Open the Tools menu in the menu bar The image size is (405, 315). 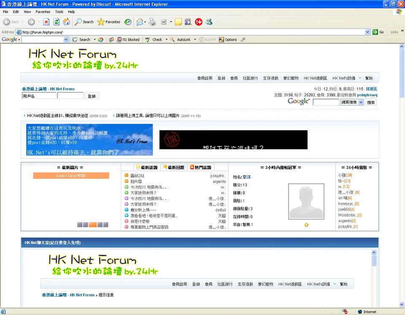pos(59,12)
